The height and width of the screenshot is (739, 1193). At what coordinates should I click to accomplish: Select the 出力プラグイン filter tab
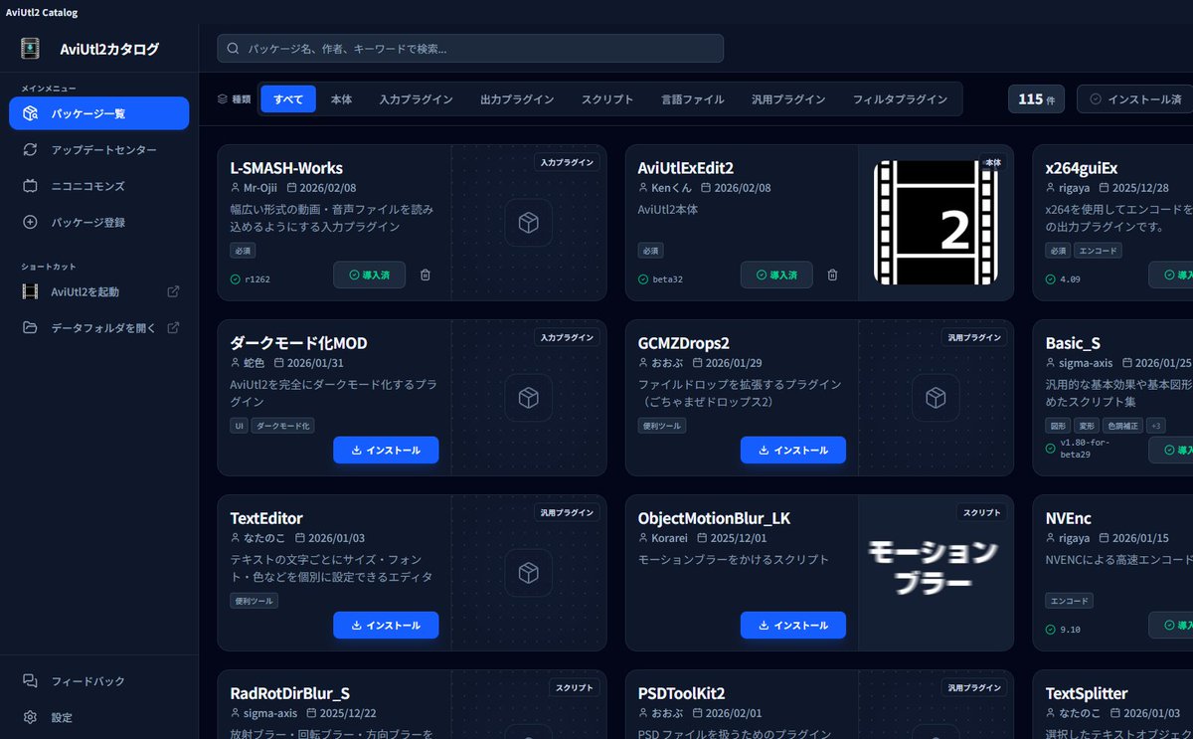tap(517, 99)
